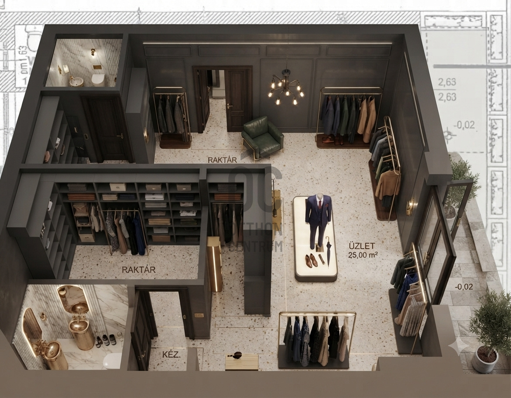The image size is (511, 398).
Task: Click the lower "2,63" dimension on the blueprint
Action: [x=447, y=97]
